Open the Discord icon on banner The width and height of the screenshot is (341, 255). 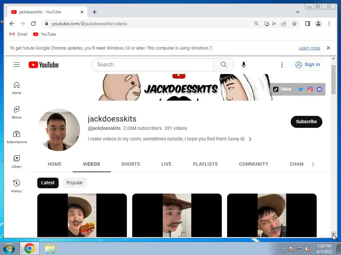[x=319, y=89]
